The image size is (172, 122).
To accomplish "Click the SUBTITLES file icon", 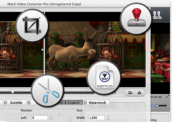I will [105, 77].
